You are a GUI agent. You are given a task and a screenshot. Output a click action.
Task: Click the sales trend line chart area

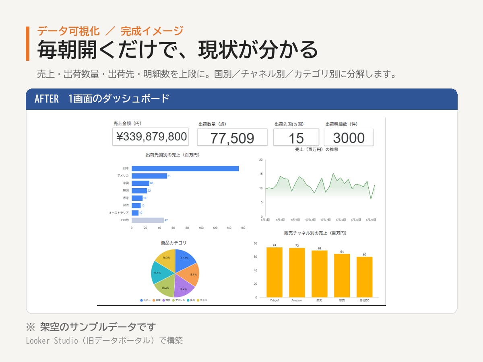coord(320,188)
